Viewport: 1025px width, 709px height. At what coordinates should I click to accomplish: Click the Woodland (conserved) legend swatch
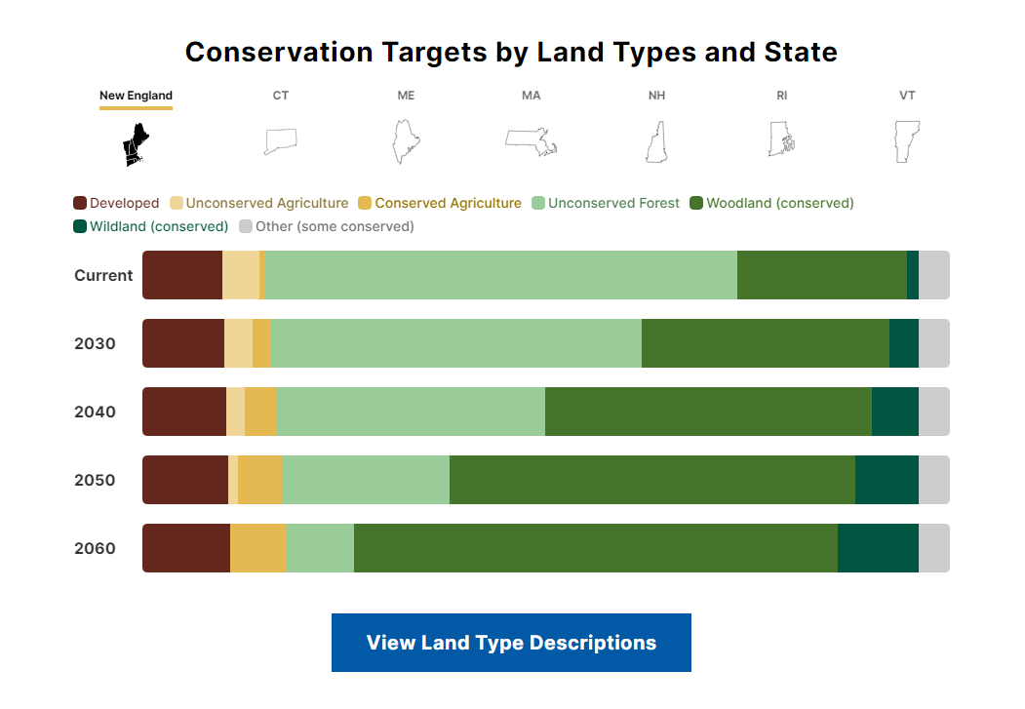[696, 203]
